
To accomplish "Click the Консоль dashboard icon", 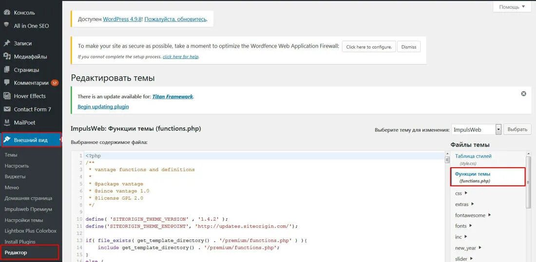I will tap(7, 12).
